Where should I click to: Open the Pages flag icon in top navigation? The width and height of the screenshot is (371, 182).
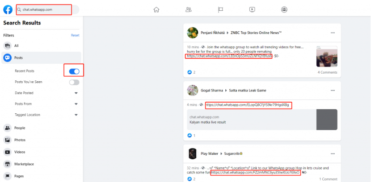point(220,10)
